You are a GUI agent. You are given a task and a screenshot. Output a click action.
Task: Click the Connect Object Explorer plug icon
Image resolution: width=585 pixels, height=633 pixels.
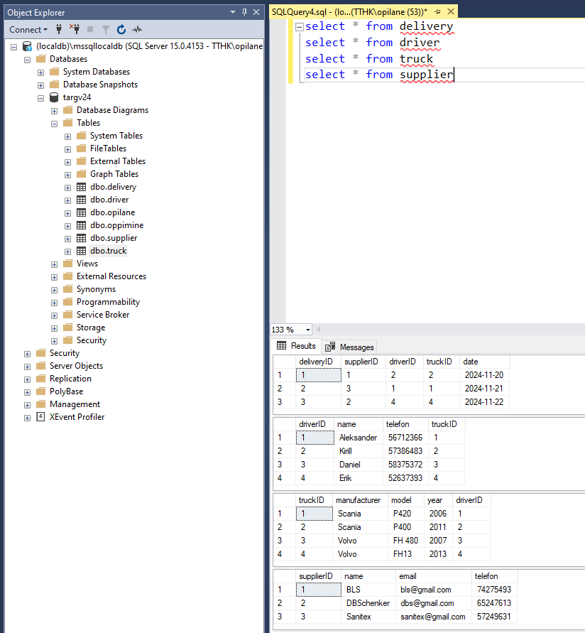59,29
